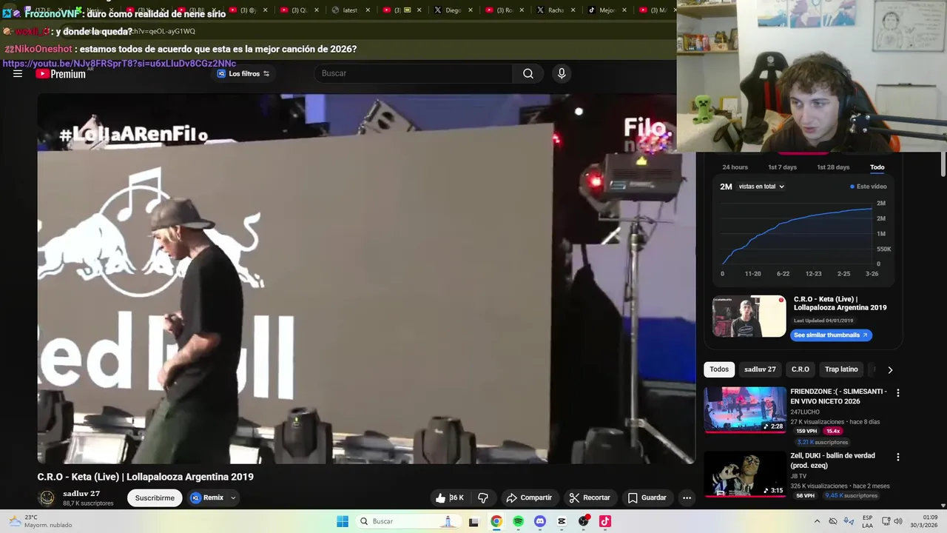947x533 pixels.
Task: Click the Remix button
Action: pos(207,497)
